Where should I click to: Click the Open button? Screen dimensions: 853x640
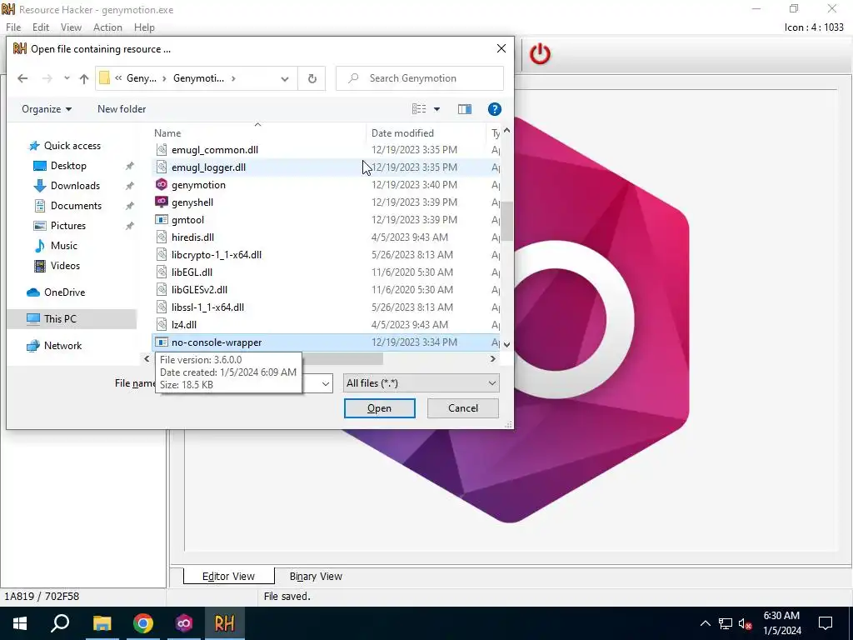[x=379, y=408]
